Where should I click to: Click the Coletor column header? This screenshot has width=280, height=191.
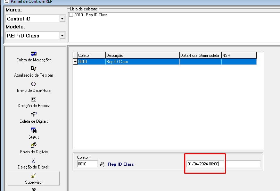[91, 55]
